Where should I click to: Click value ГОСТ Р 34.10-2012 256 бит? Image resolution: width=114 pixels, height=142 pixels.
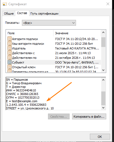click(x=77, y=67)
